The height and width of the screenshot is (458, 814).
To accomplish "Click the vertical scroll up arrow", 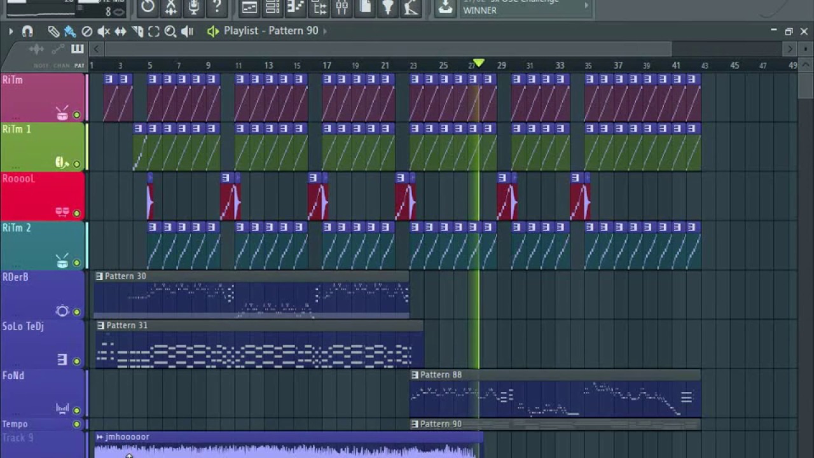I will 804,65.
